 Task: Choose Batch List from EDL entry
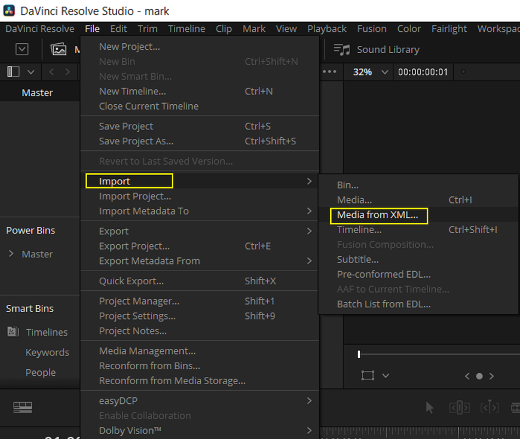(418, 304)
